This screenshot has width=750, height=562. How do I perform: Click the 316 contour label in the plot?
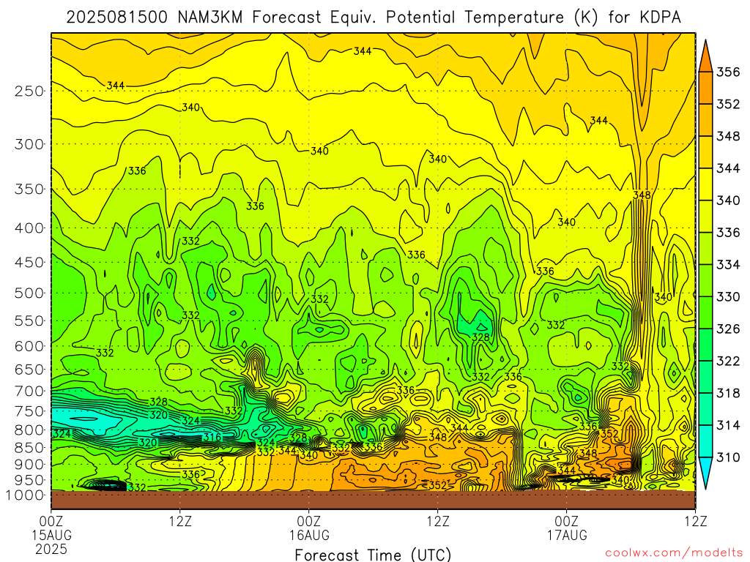(x=212, y=437)
